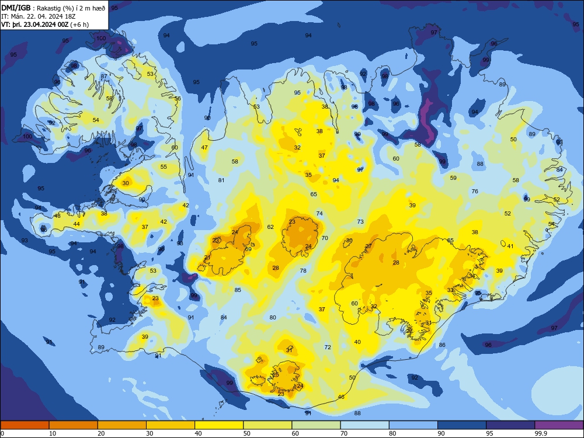Click the humidity value '55'
The height and width of the screenshot is (438, 584).
pos(164,167)
